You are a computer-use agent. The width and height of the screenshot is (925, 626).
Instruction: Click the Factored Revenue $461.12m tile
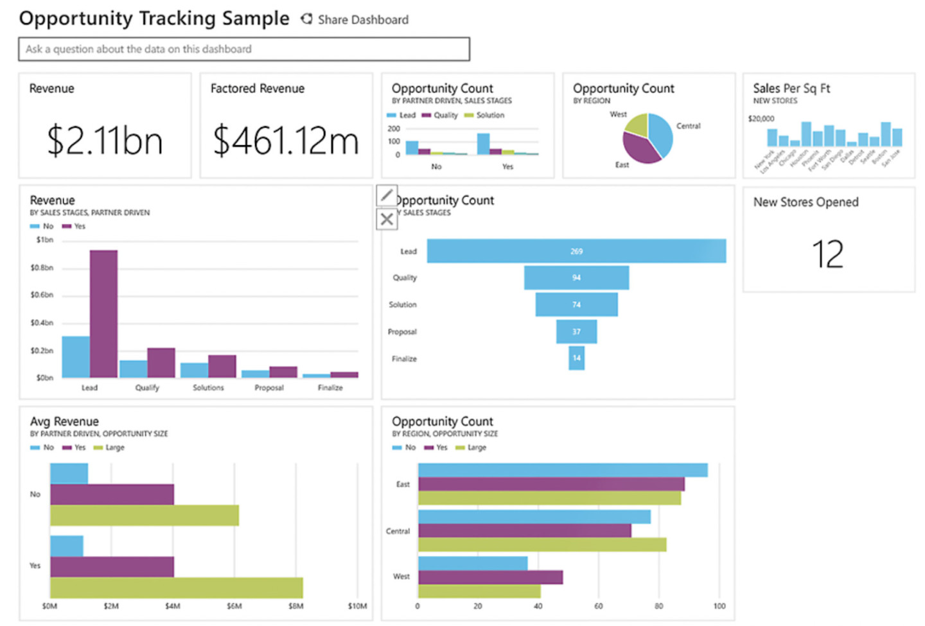coord(286,125)
